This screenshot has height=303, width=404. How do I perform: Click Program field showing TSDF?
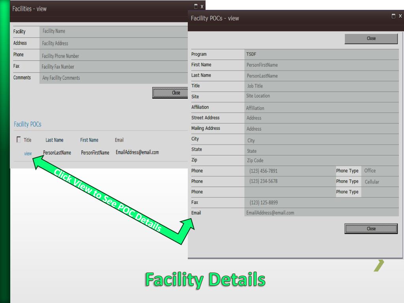point(322,54)
